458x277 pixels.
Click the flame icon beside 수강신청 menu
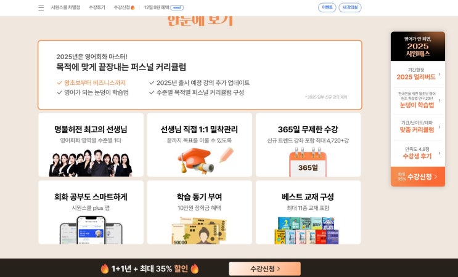pos(133,7)
